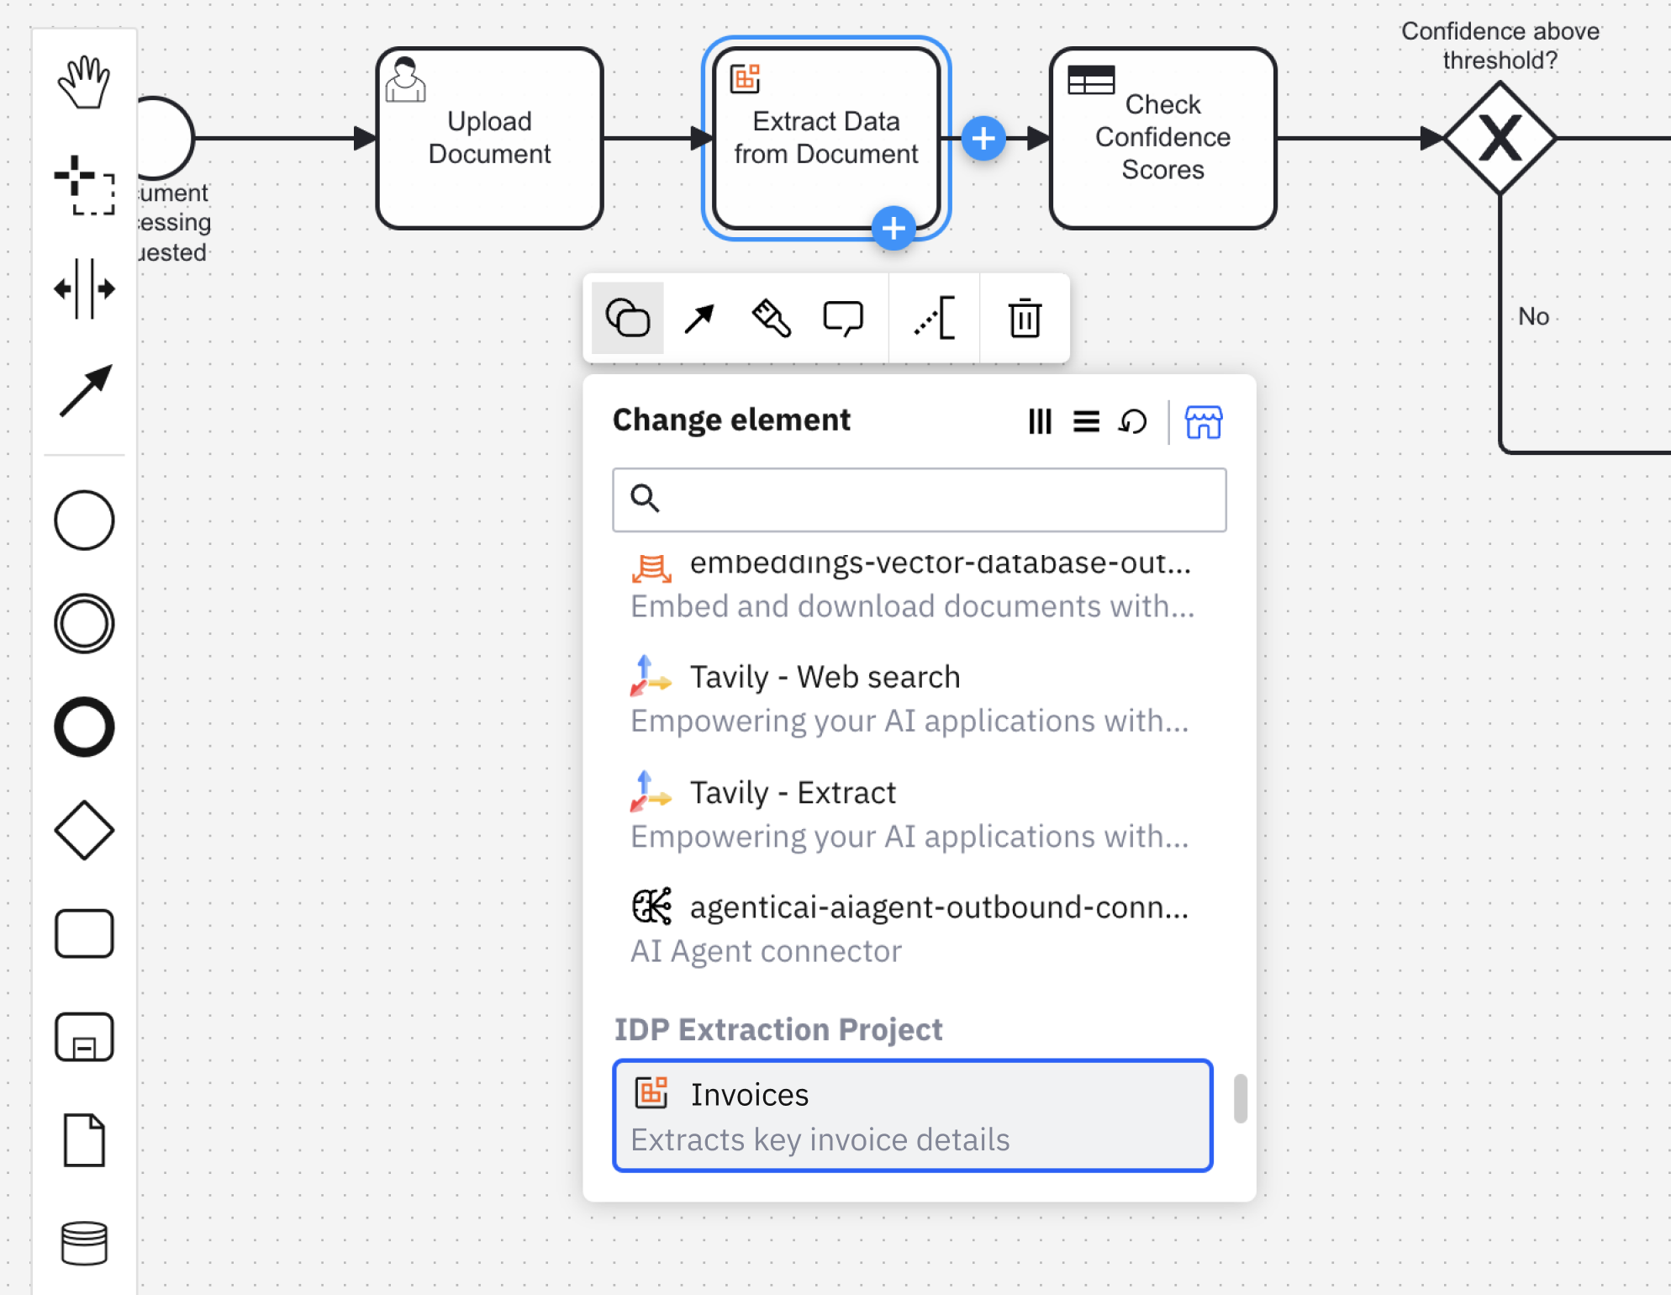The height and width of the screenshot is (1295, 1671).
Task: Toggle parallel multi-instance marker icon
Action: click(x=1040, y=421)
